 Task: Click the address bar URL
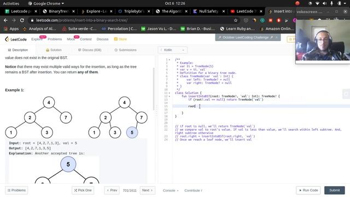[x=81, y=20]
